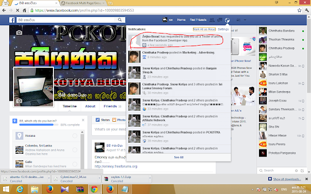Click Show all downloads link
Image resolution: width=311 pixels, height=194 pixels.
point(287,179)
